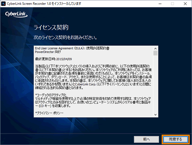Click the PowerDirector 向け line in the license
The image size is (192, 145).
pos(48,52)
